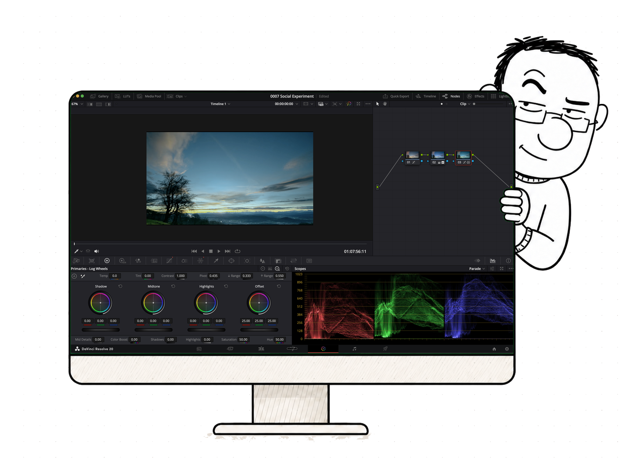Click Quick Export

(x=396, y=96)
